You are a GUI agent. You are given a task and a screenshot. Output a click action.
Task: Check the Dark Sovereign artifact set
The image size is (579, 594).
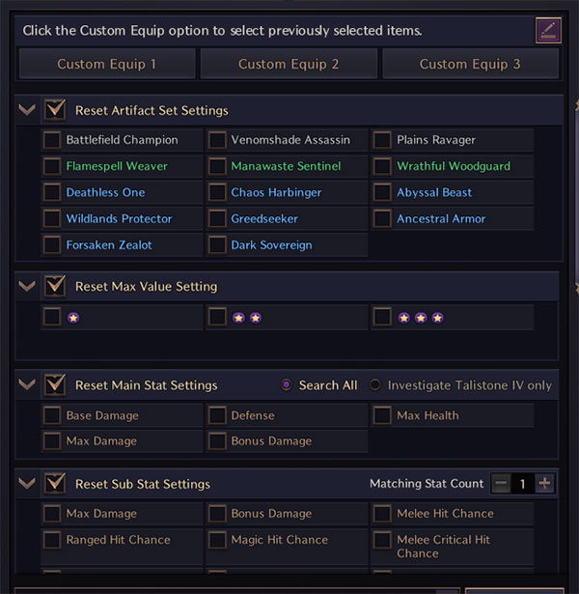pyautogui.click(x=217, y=245)
